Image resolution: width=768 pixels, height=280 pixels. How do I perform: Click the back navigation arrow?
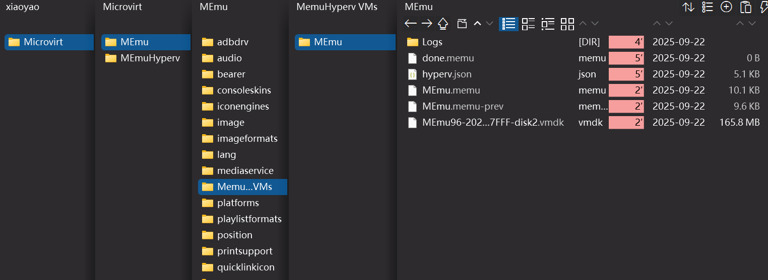(x=411, y=24)
